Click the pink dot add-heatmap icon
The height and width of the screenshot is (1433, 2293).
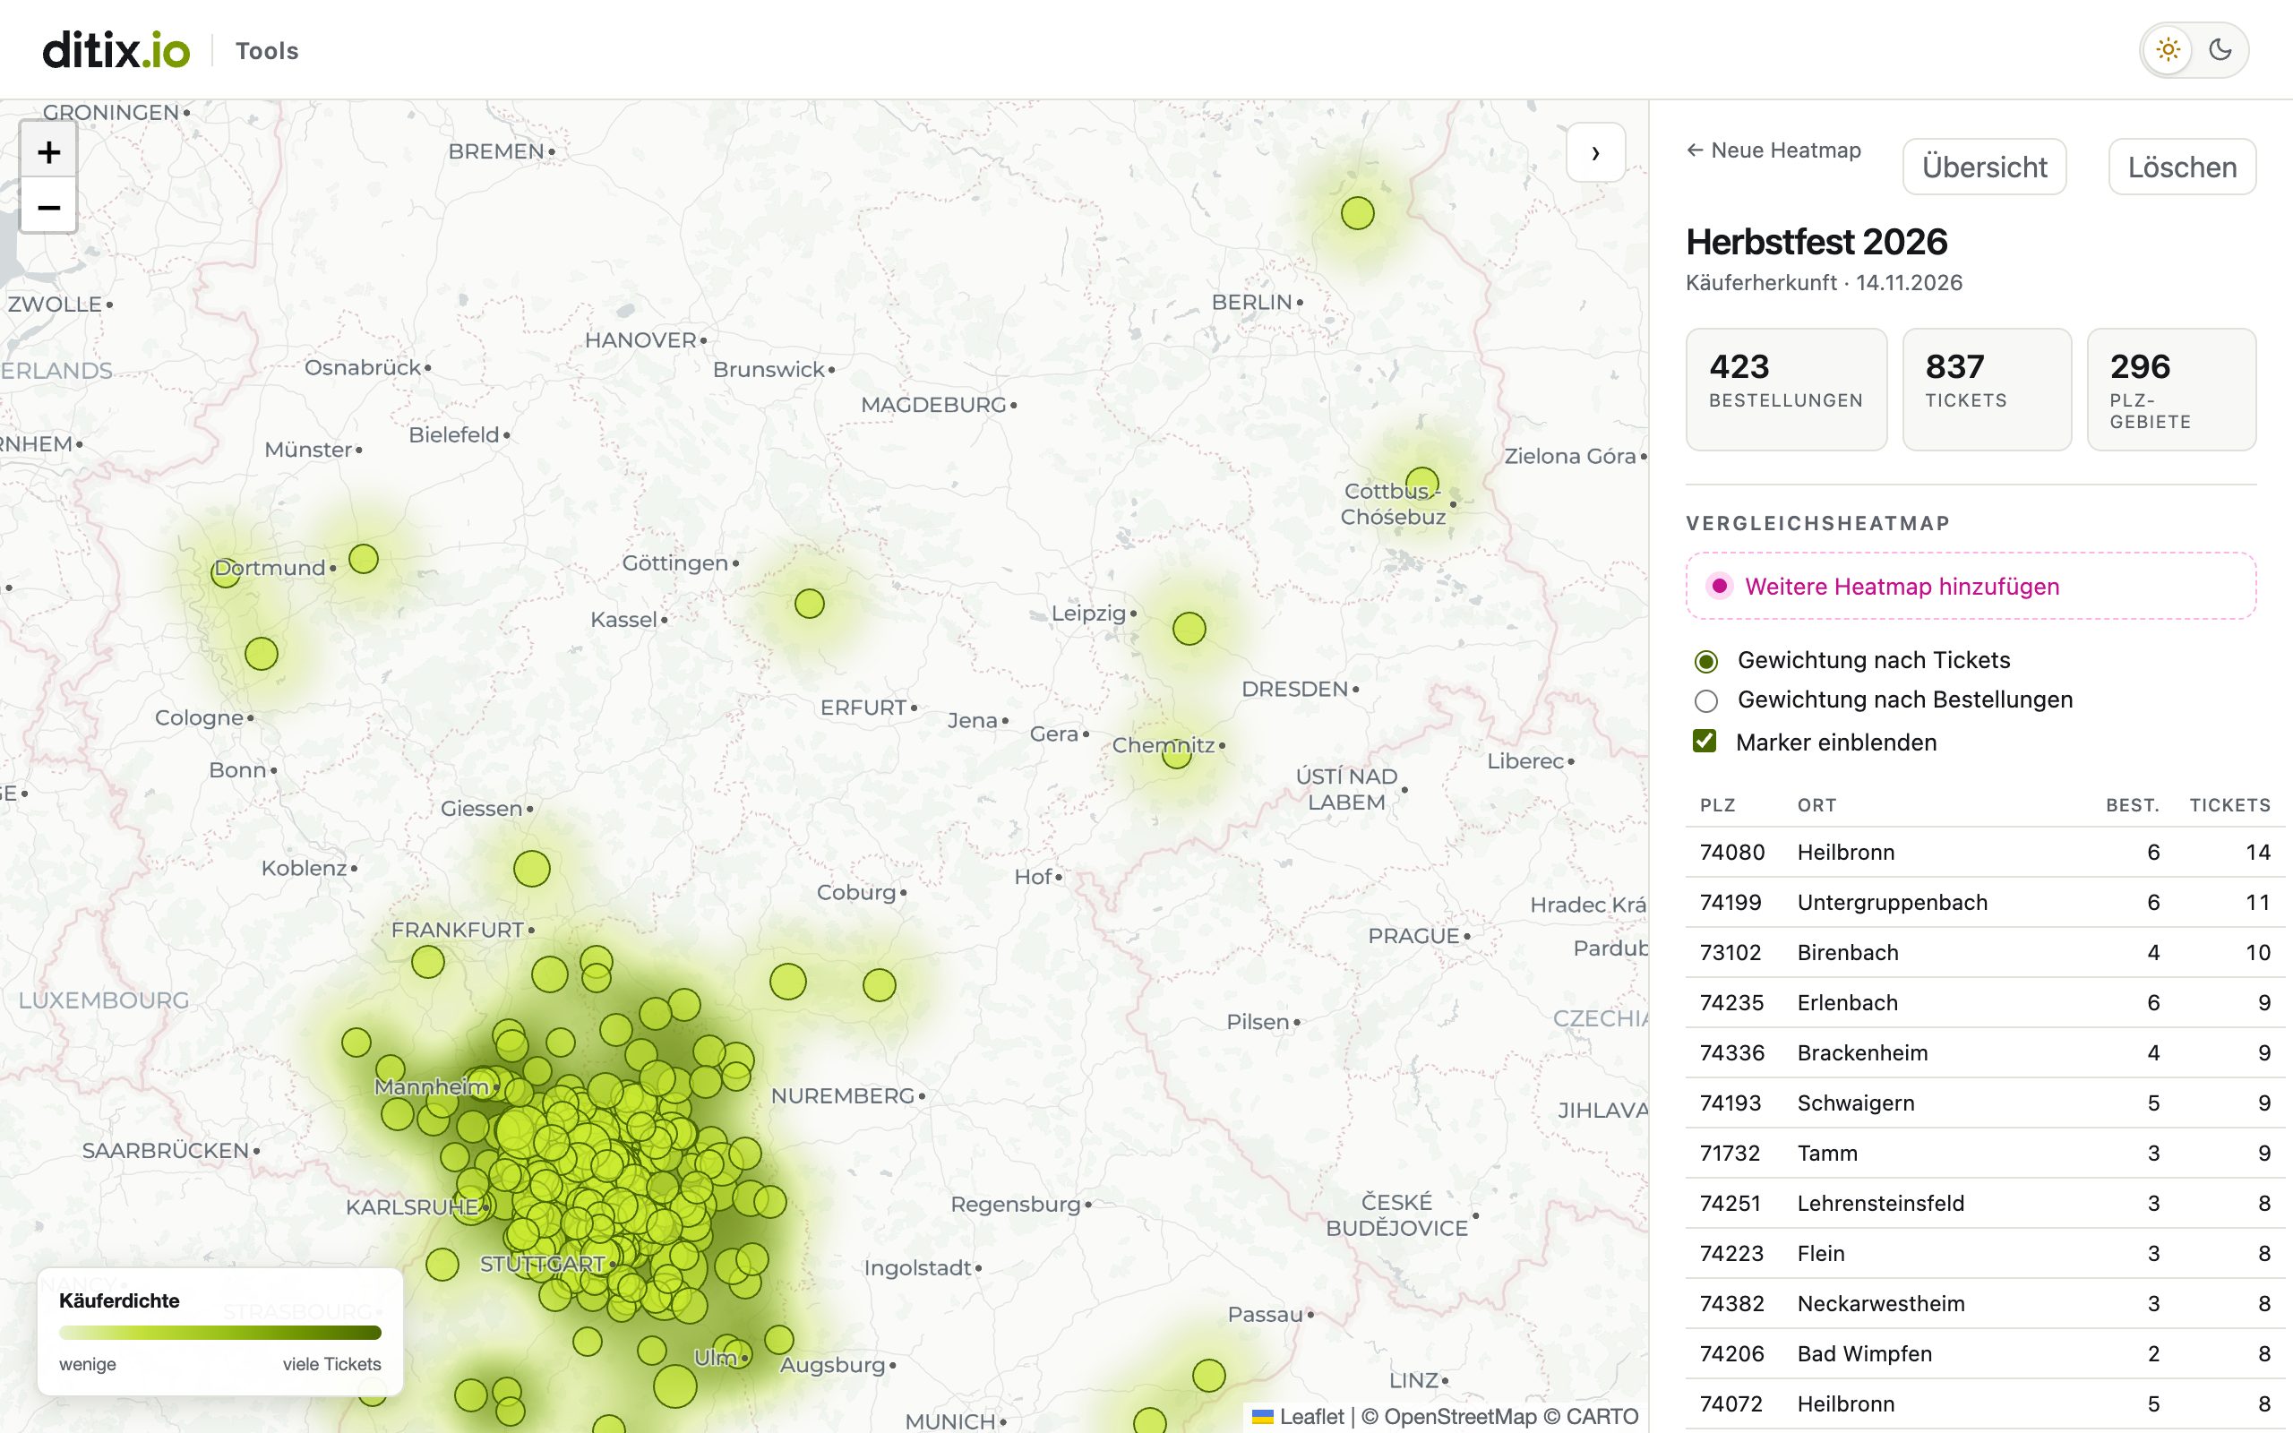[x=1719, y=587]
